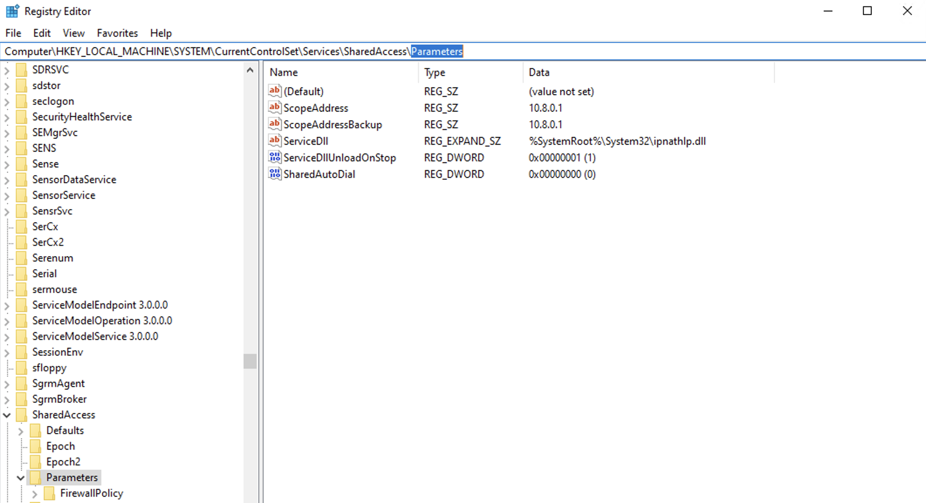Expand the ServiceModelEndpoint 3.0.0.0 key

pyautogui.click(x=7, y=306)
